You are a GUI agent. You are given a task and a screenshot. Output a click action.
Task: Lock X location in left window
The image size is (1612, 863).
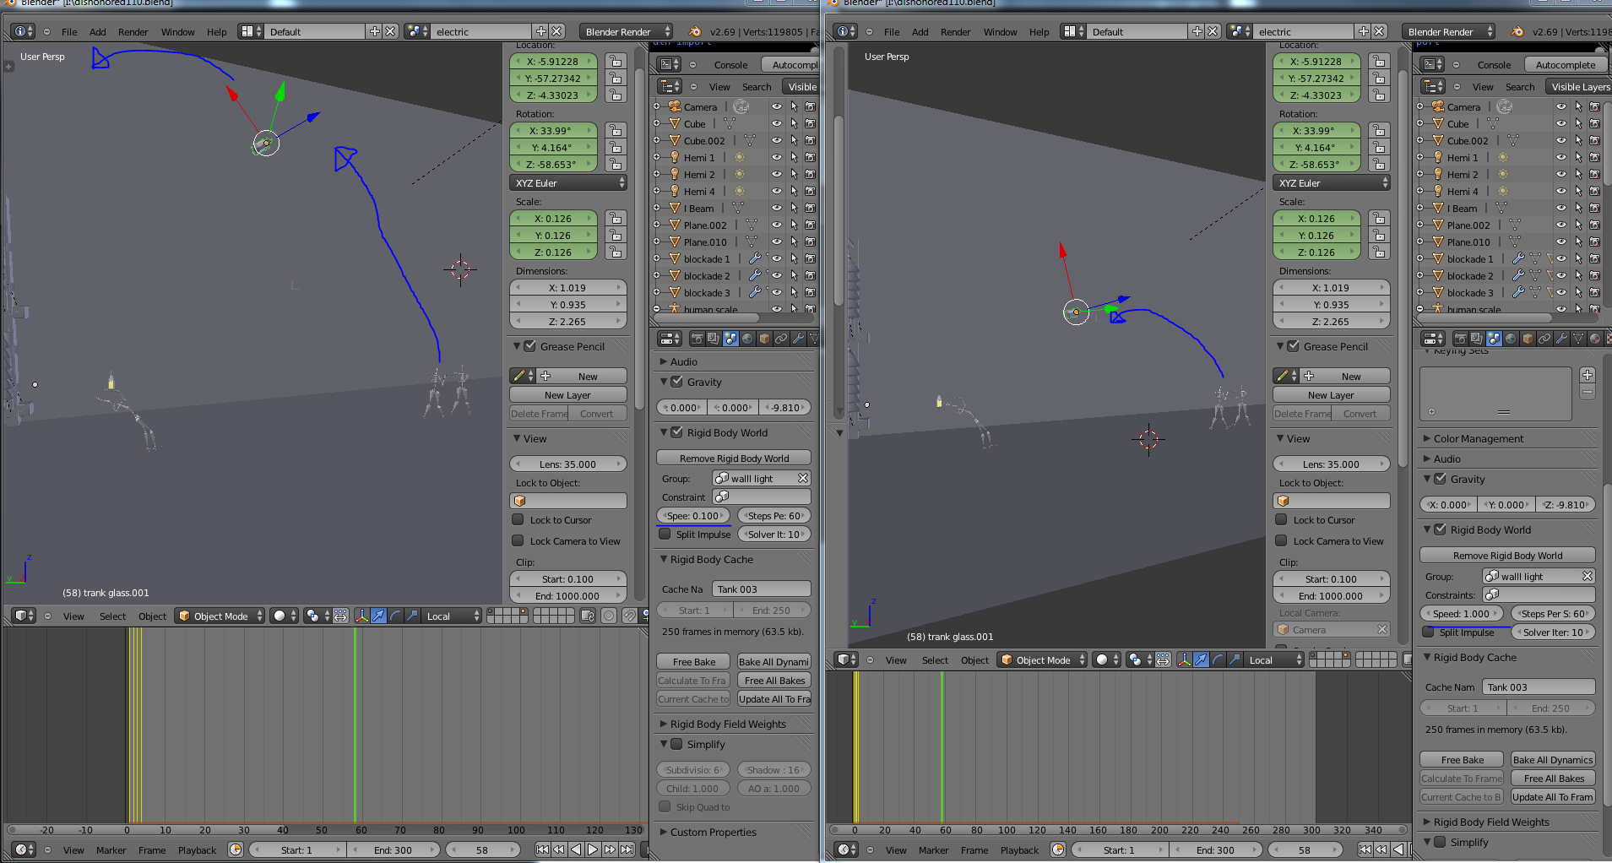point(616,62)
